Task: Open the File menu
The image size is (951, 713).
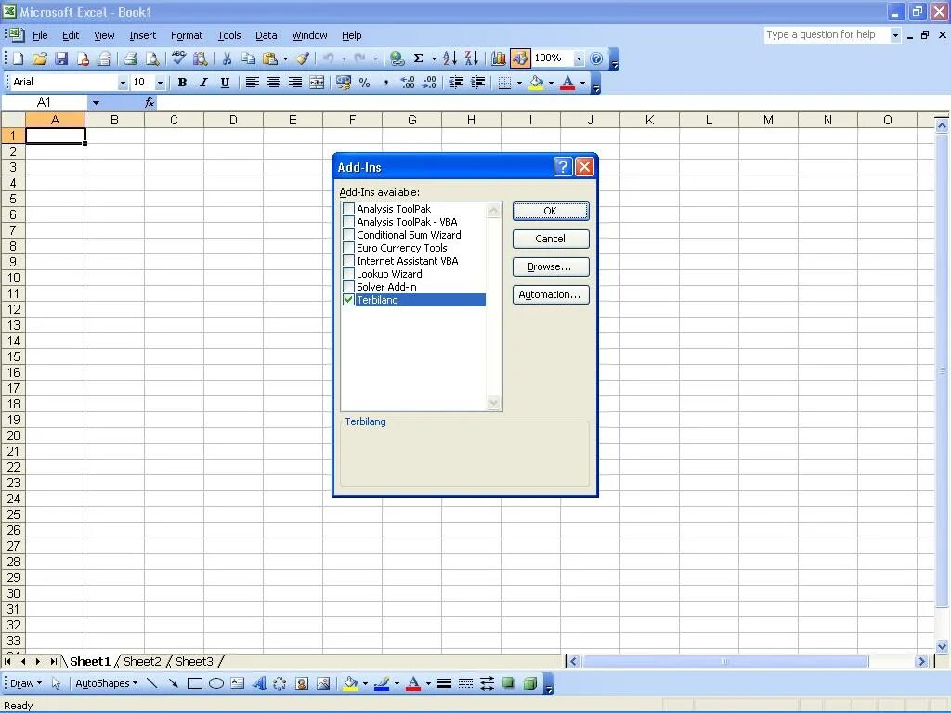Action: tap(40, 36)
